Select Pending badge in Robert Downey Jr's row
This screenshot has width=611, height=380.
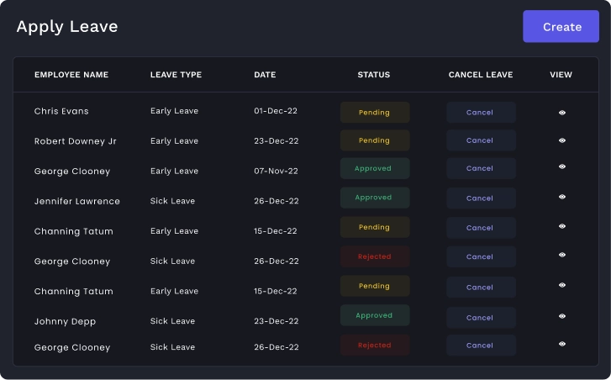click(x=374, y=140)
